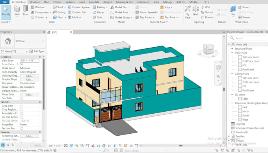Select the South elevation view
The width and height of the screenshot is (268, 153).
pos(246,116)
